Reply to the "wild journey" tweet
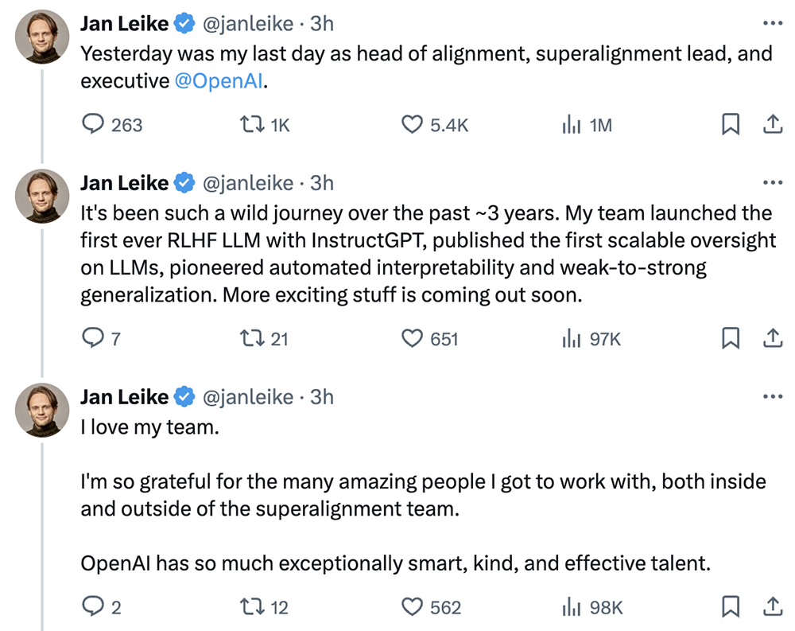This screenshot has width=795, height=631. point(94,339)
